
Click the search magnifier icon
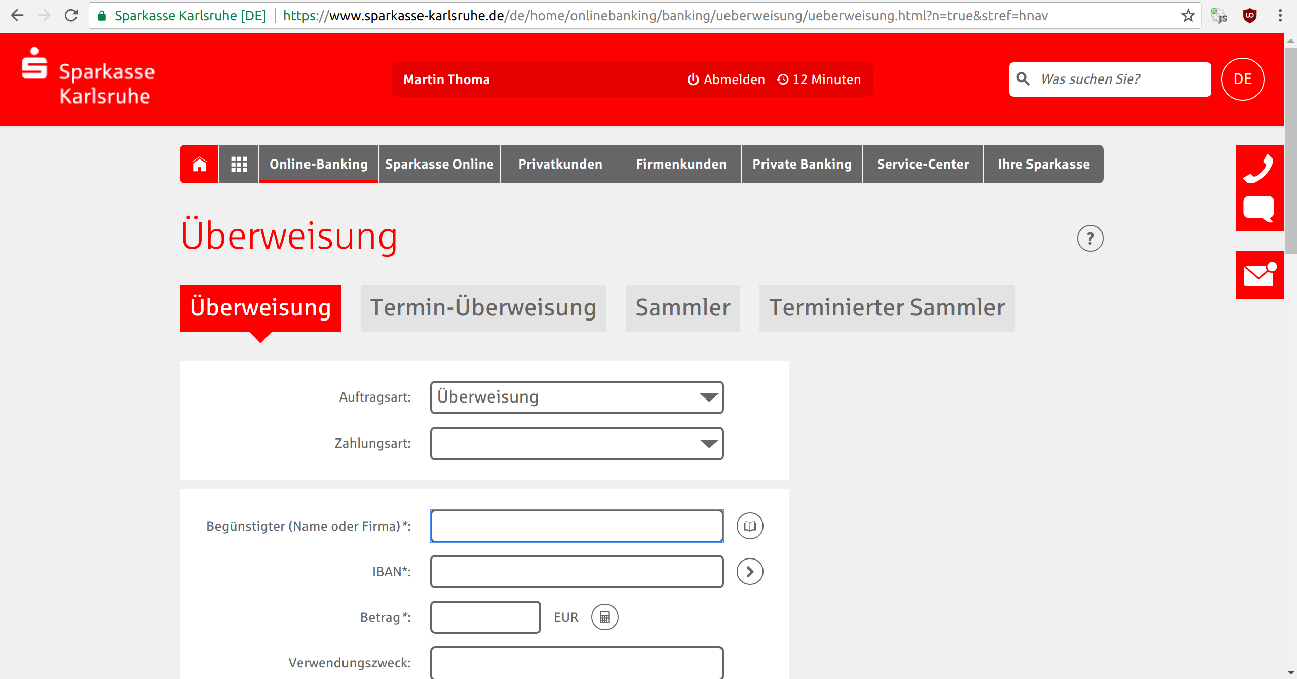[1024, 79]
